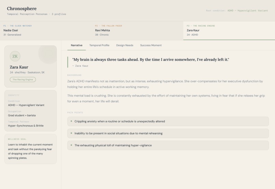Select the Ravi Mehta persona tab
Image resolution: width=275 pixels, height=189 pixels.
pos(137,31)
